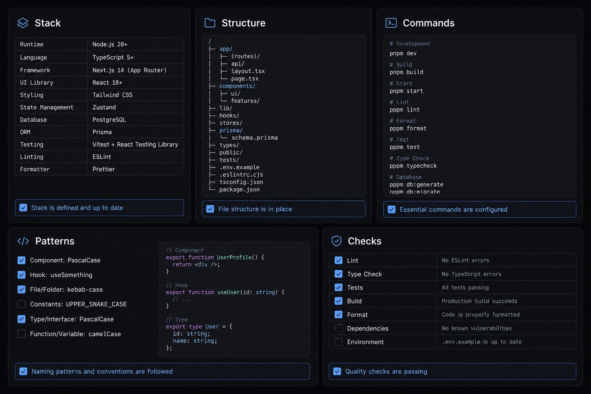The height and width of the screenshot is (394, 591).
Task: Click 'No ESLint errors' status text
Action: click(466, 260)
